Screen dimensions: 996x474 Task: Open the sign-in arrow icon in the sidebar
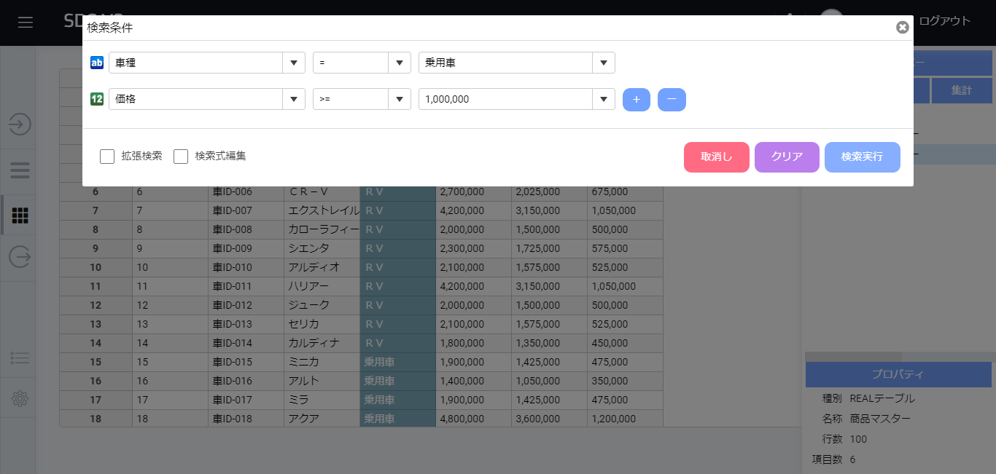pos(17,125)
